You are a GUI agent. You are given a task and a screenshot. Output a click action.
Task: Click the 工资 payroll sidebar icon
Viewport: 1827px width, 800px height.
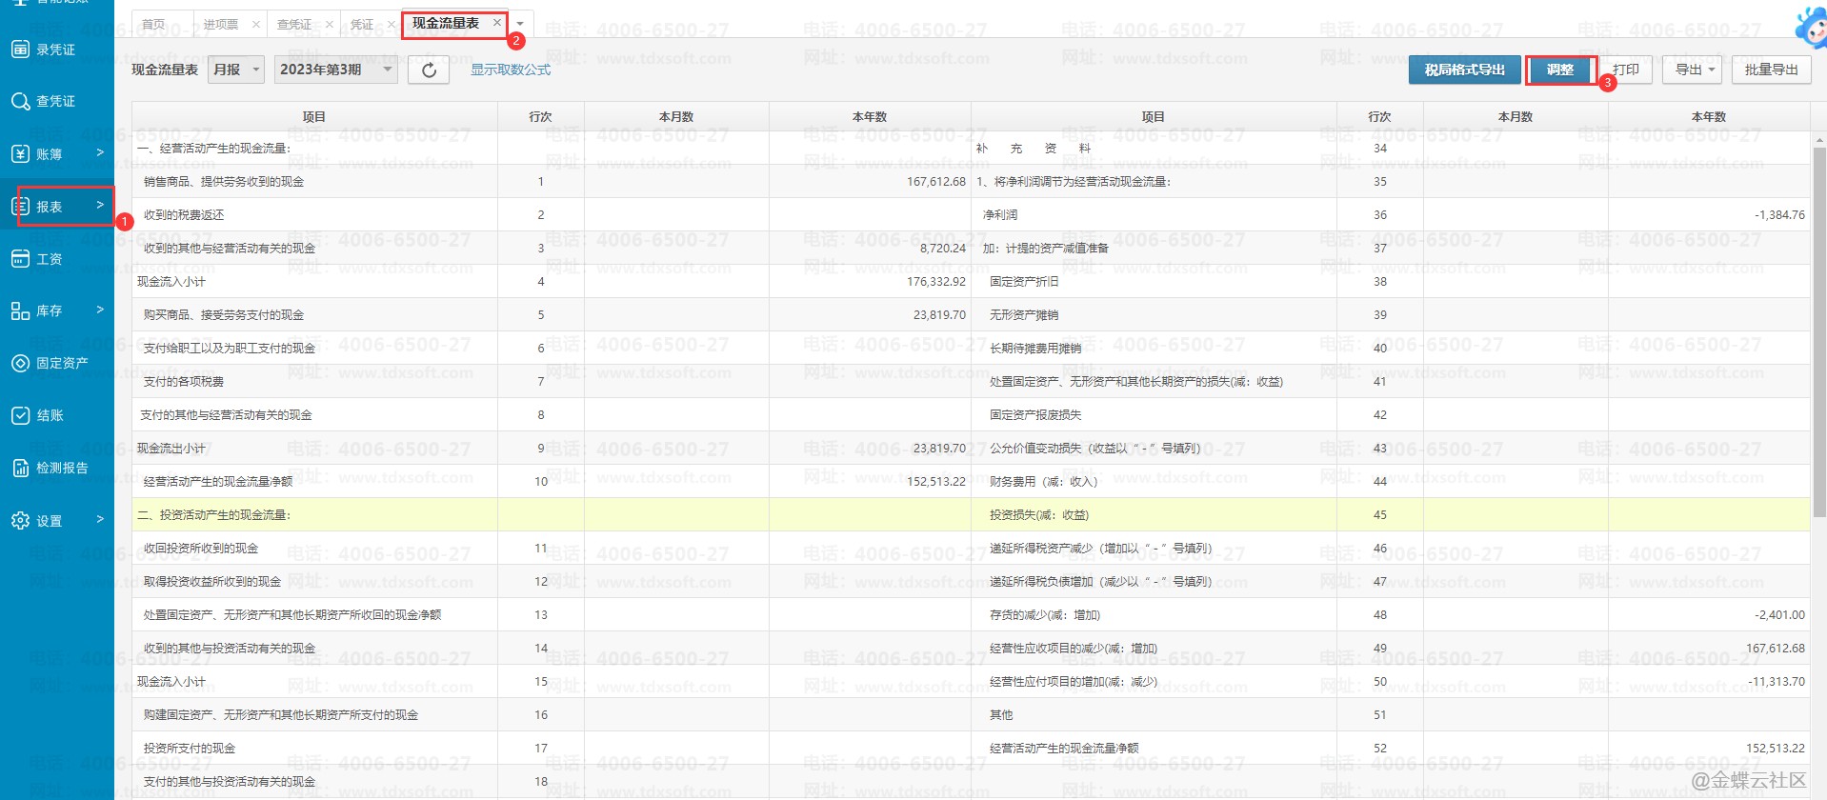[x=20, y=259]
